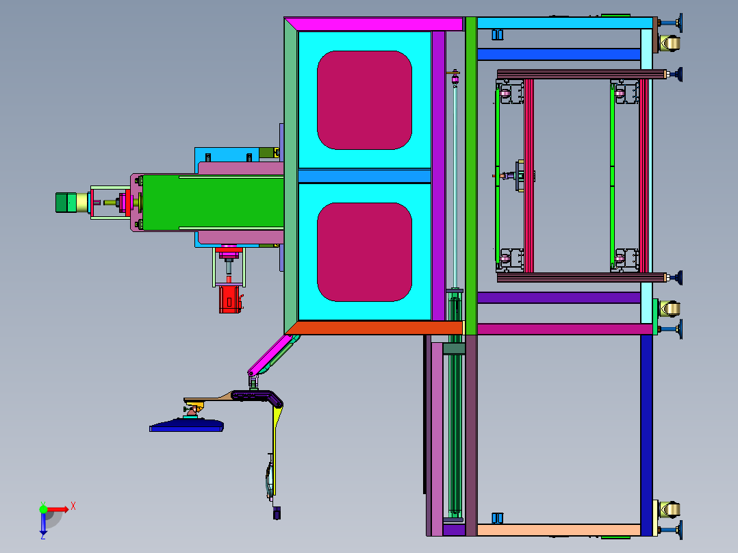The height and width of the screenshot is (553, 738).
Task: Select the magenta top beam of the cabinet
Action: pyautogui.click(x=374, y=24)
